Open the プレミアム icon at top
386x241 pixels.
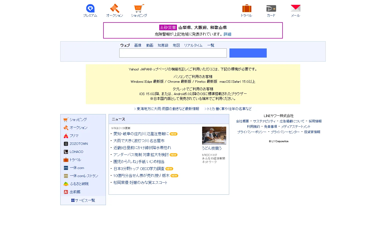coord(90,8)
